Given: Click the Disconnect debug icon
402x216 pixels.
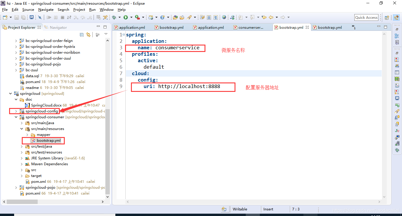Looking at the screenshot, I should tap(69, 18).
